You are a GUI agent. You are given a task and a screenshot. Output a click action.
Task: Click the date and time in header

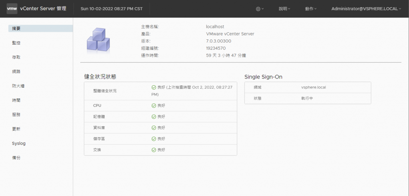[112, 9]
